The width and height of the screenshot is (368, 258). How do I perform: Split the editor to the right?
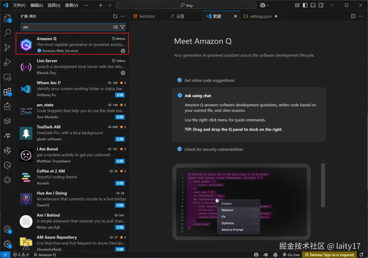click(353, 16)
